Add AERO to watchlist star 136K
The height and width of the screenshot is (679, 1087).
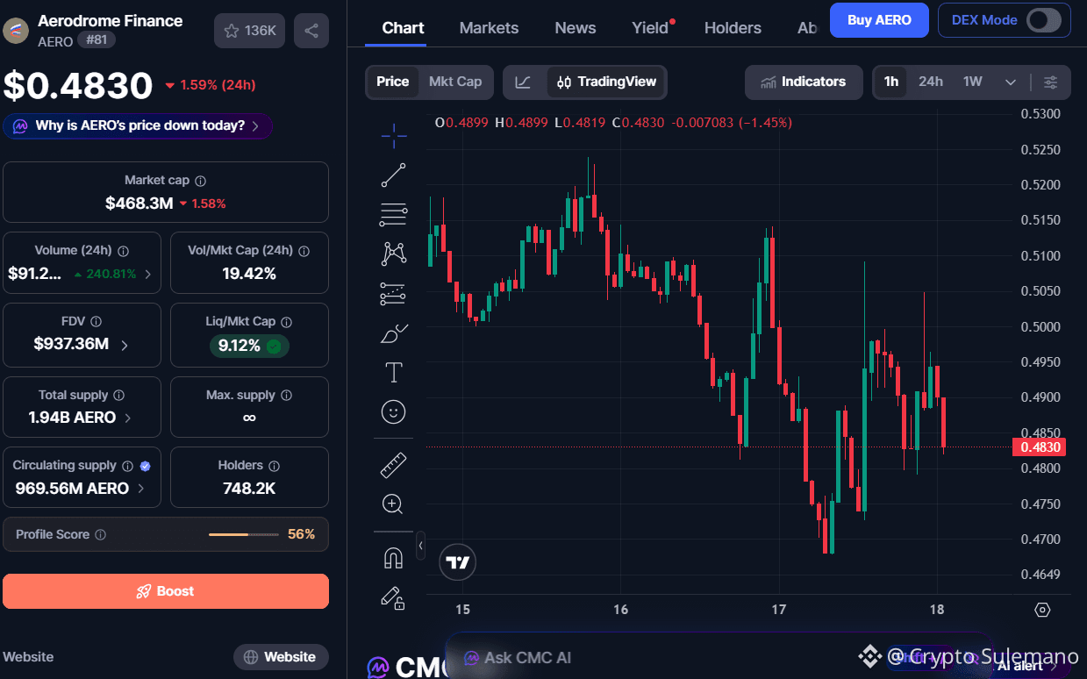tap(250, 31)
